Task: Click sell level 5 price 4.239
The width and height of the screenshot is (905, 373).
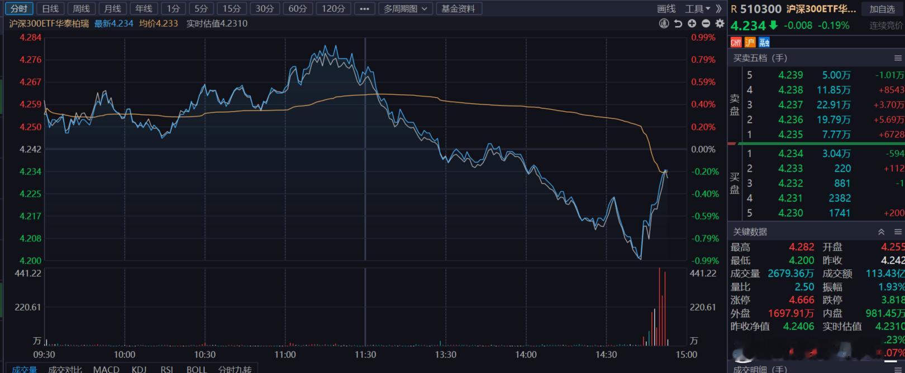Action: coord(790,75)
